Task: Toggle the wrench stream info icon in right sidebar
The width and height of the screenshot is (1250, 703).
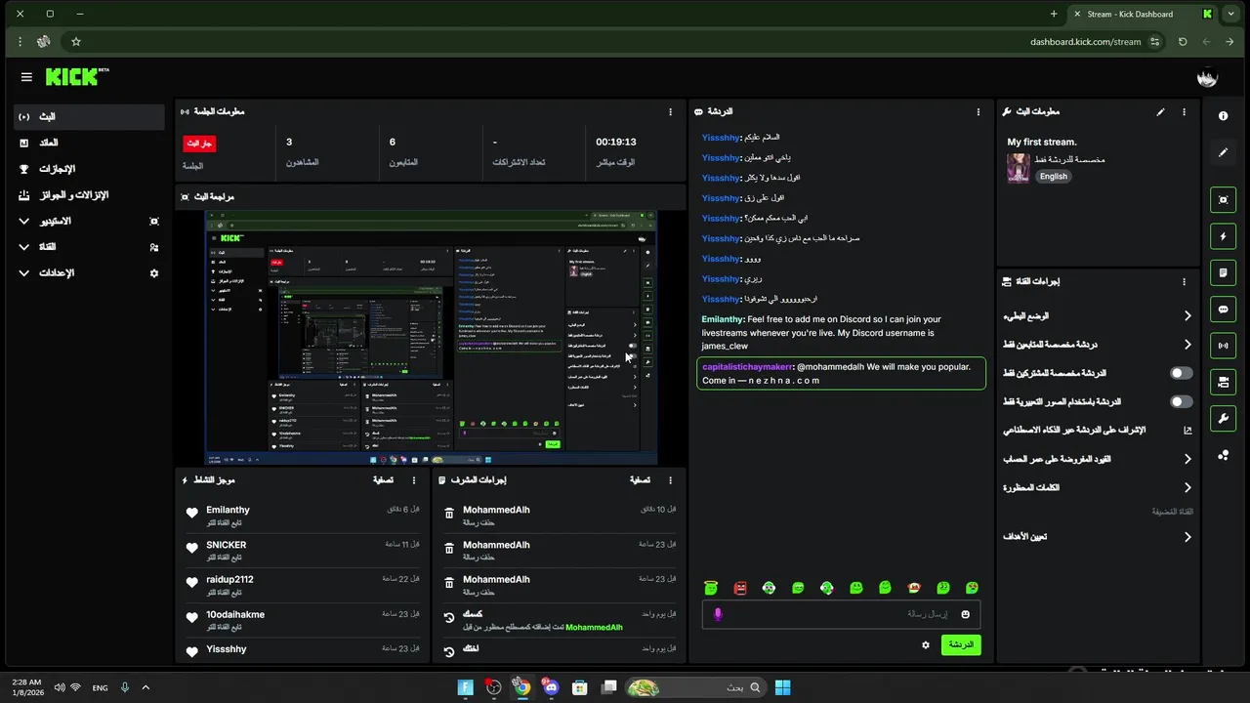Action: [x=1223, y=419]
